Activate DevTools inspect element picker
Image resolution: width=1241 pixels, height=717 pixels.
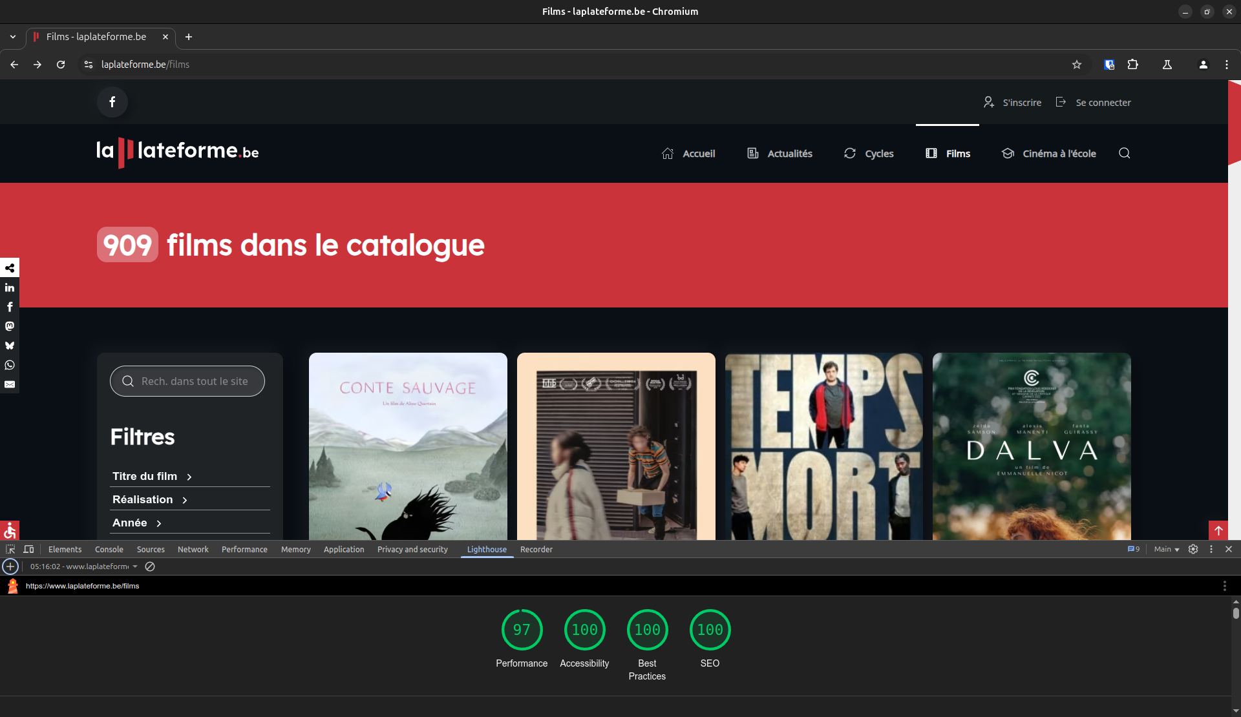coord(10,549)
